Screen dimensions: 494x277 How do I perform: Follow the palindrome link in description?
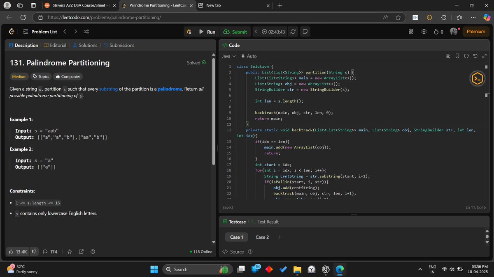[170, 89]
